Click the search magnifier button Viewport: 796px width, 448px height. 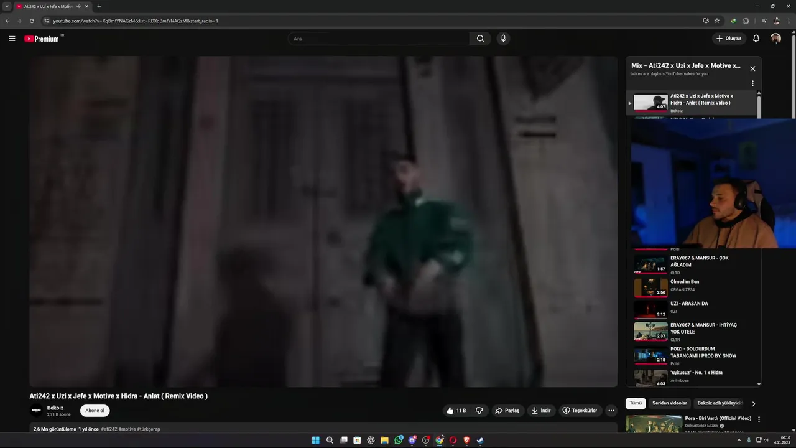[x=480, y=39]
